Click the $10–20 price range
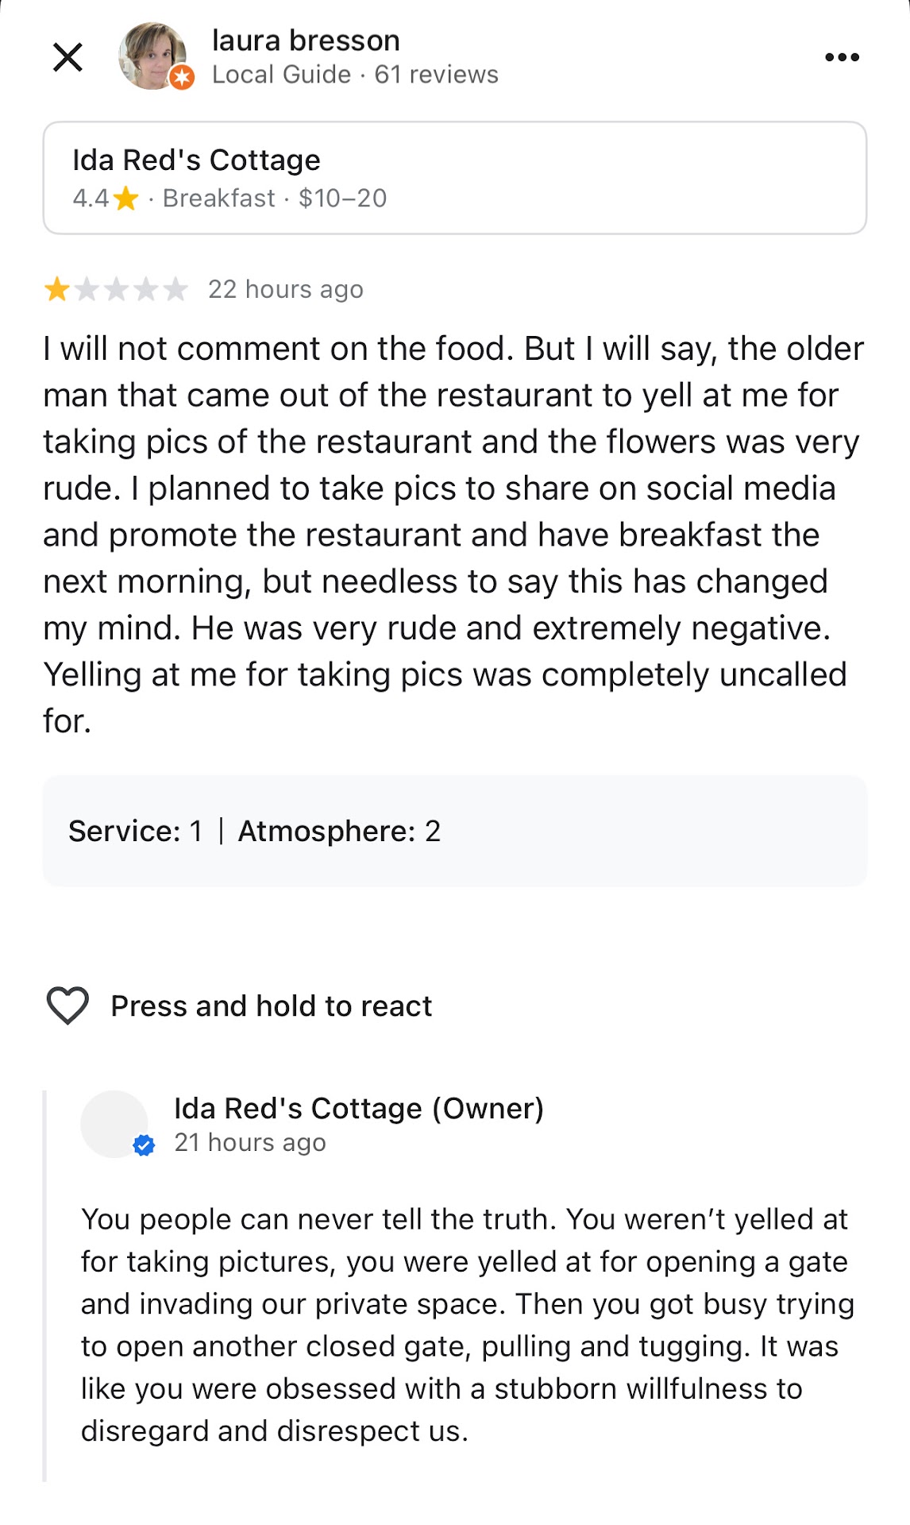 [342, 198]
